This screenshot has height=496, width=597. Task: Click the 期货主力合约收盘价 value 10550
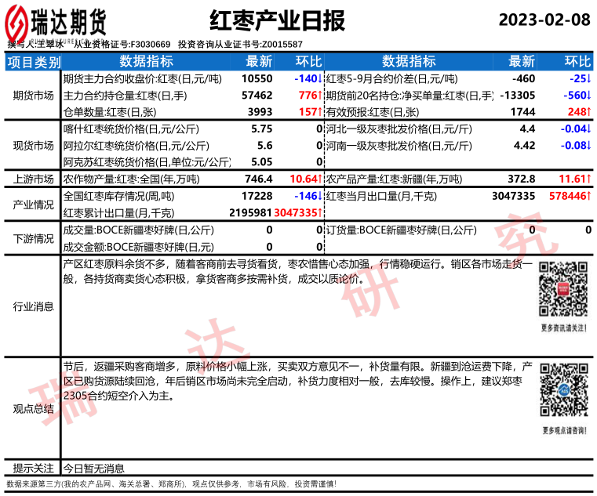[x=257, y=79]
